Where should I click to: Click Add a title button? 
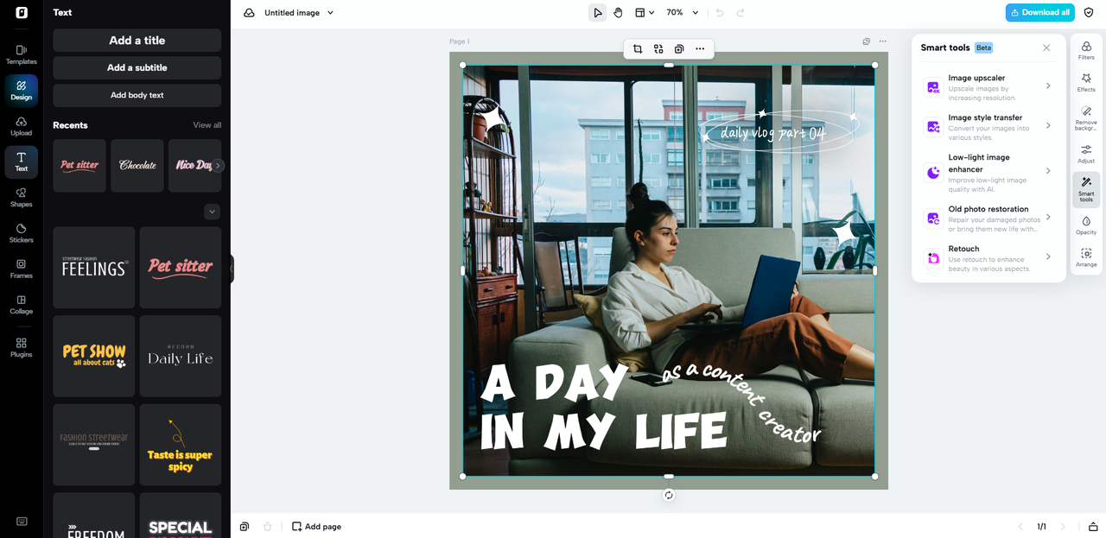point(137,41)
